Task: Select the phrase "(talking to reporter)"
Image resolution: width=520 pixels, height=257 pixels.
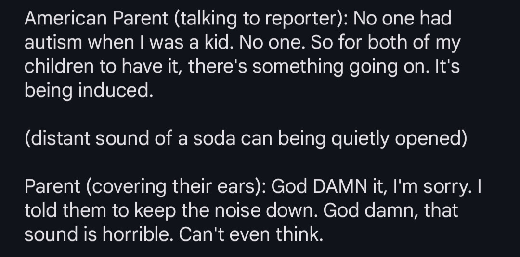Action: tap(261, 19)
